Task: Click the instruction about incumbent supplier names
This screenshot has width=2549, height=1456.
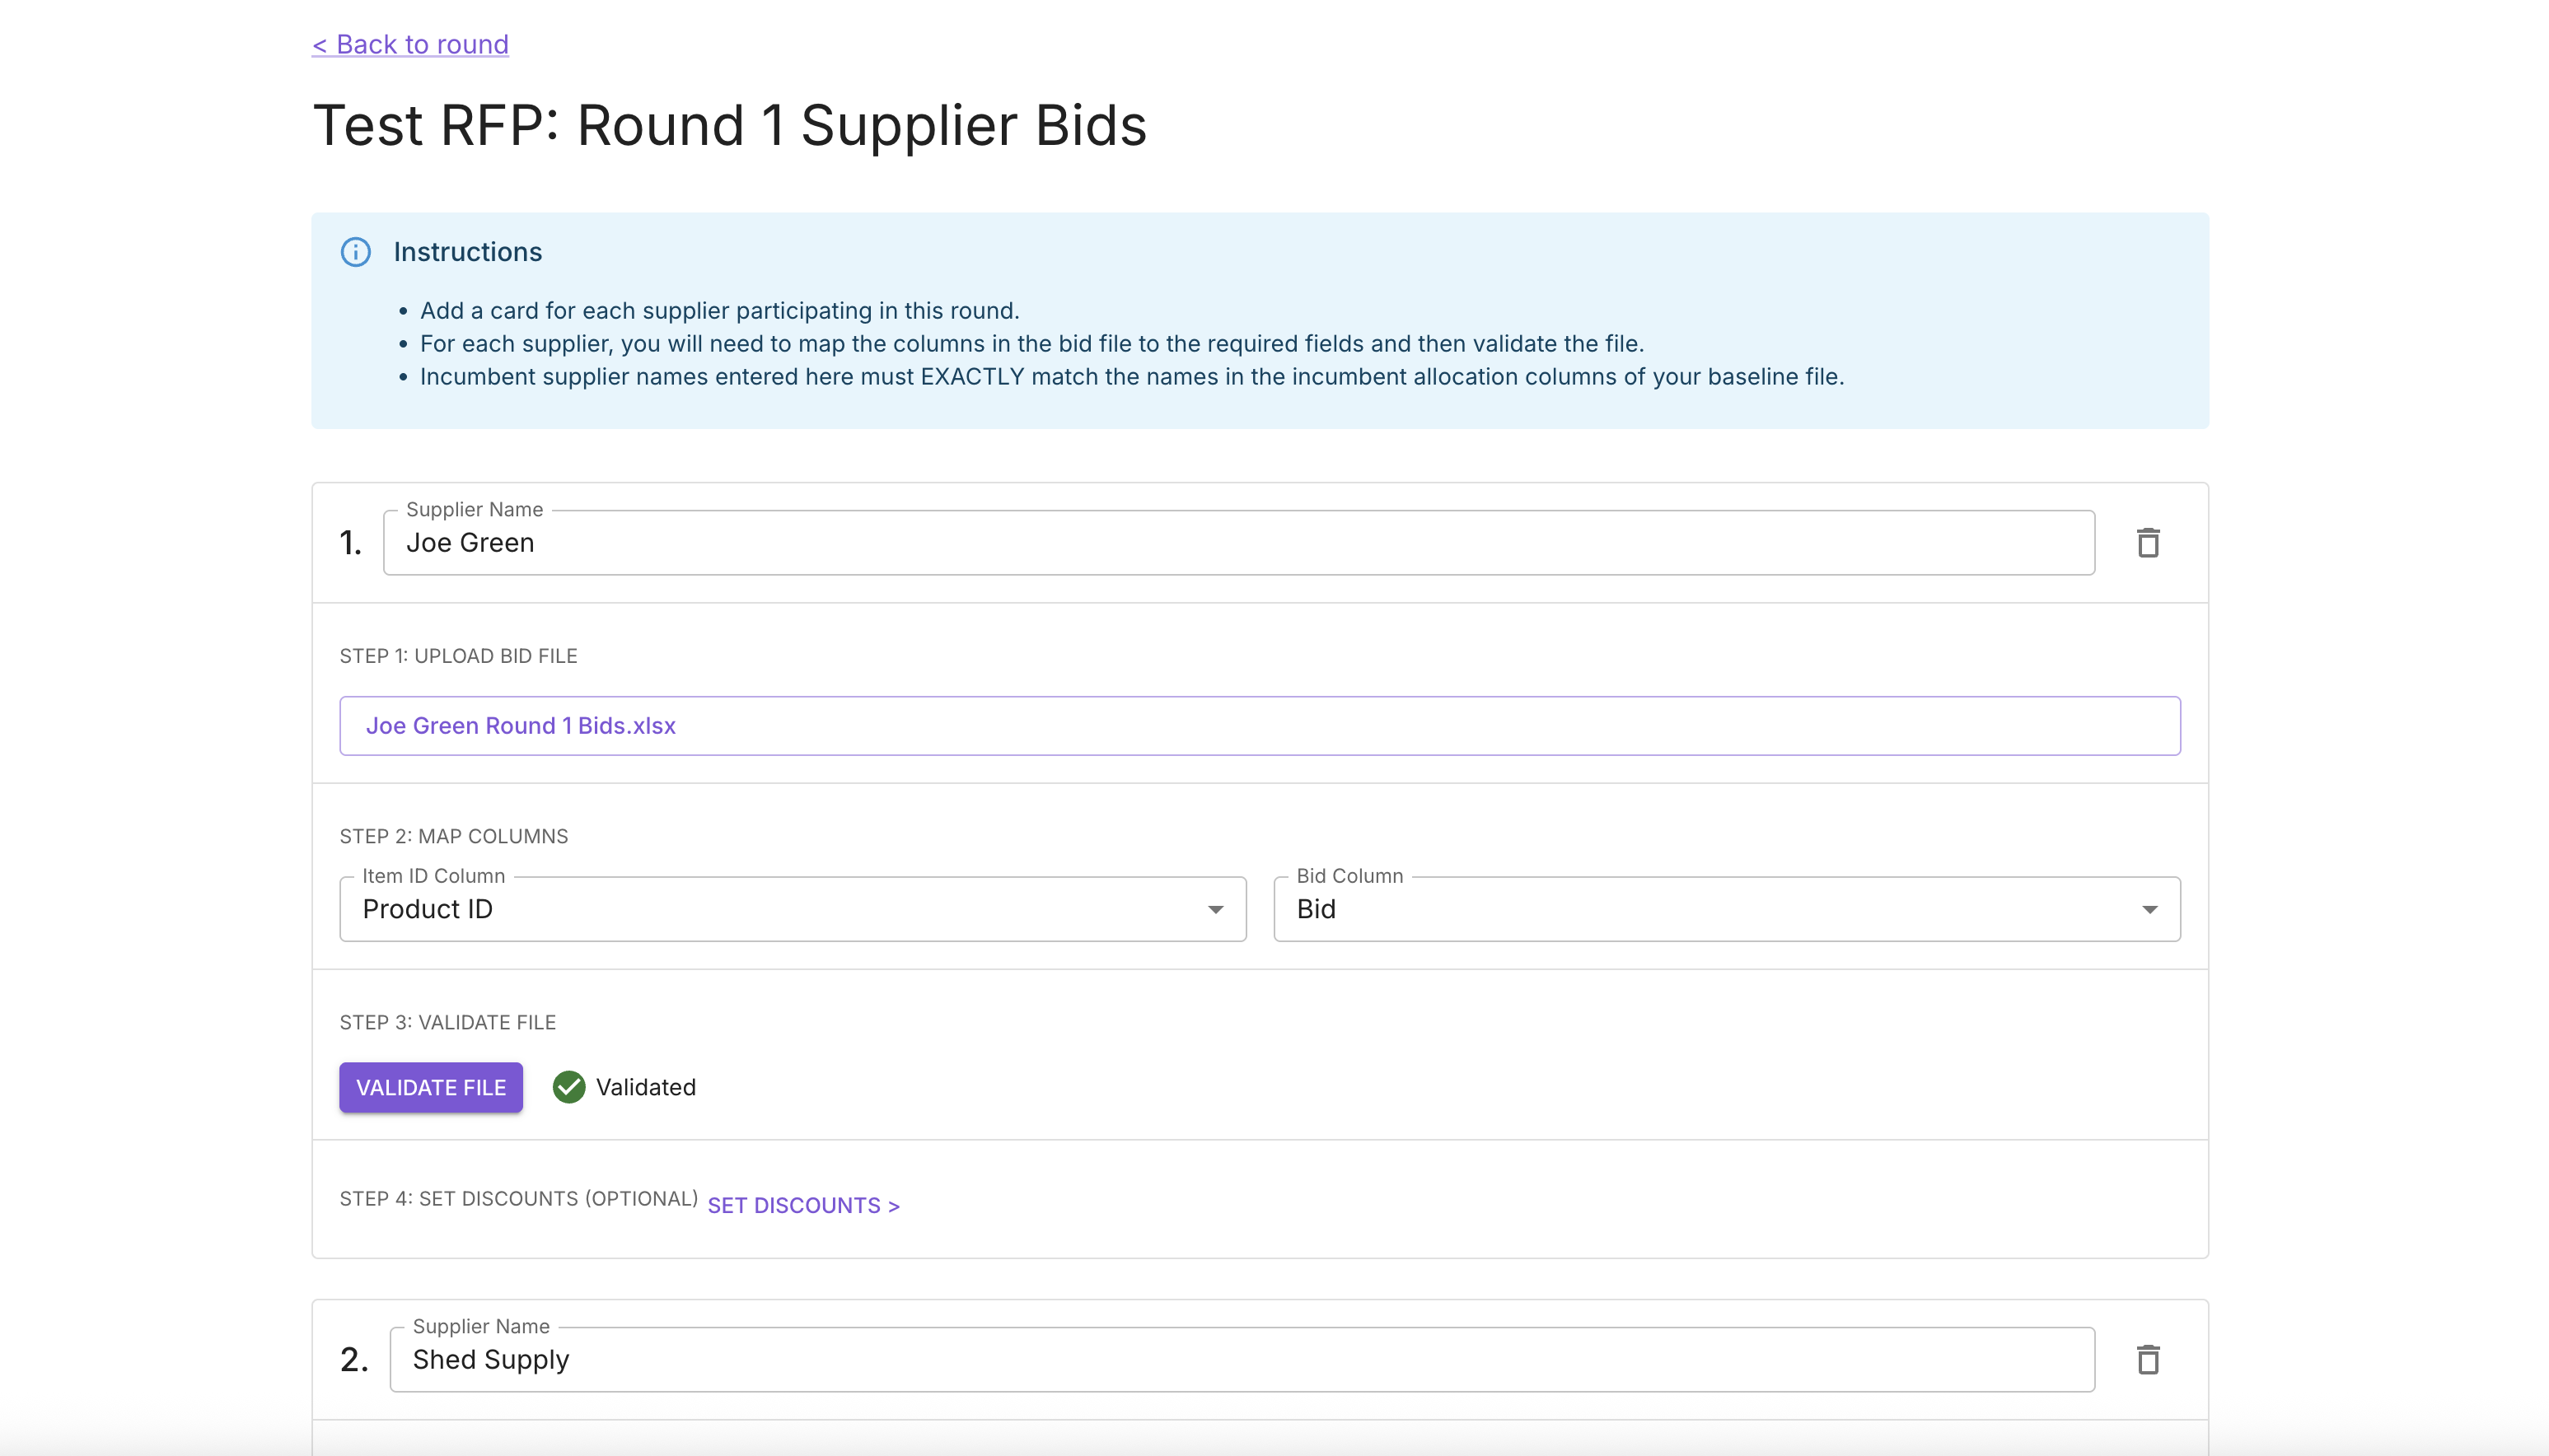Action: click(x=1131, y=377)
